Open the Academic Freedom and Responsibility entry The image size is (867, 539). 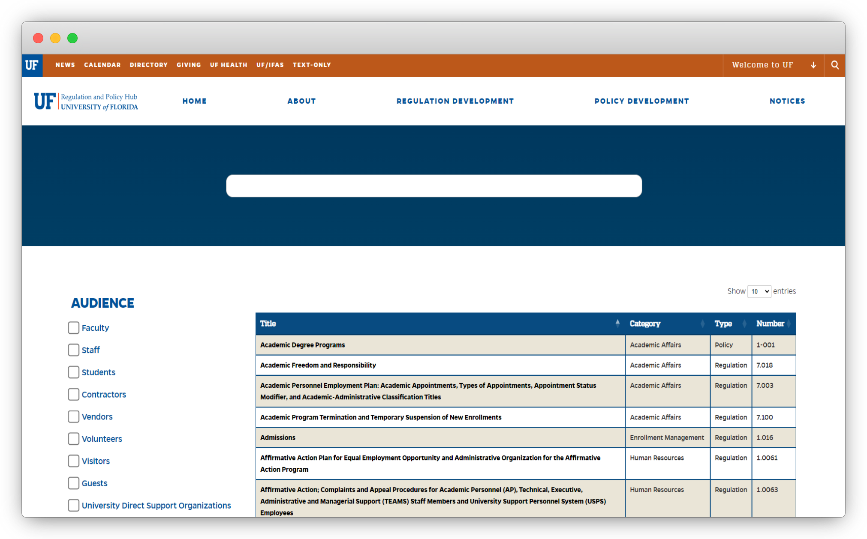click(318, 365)
